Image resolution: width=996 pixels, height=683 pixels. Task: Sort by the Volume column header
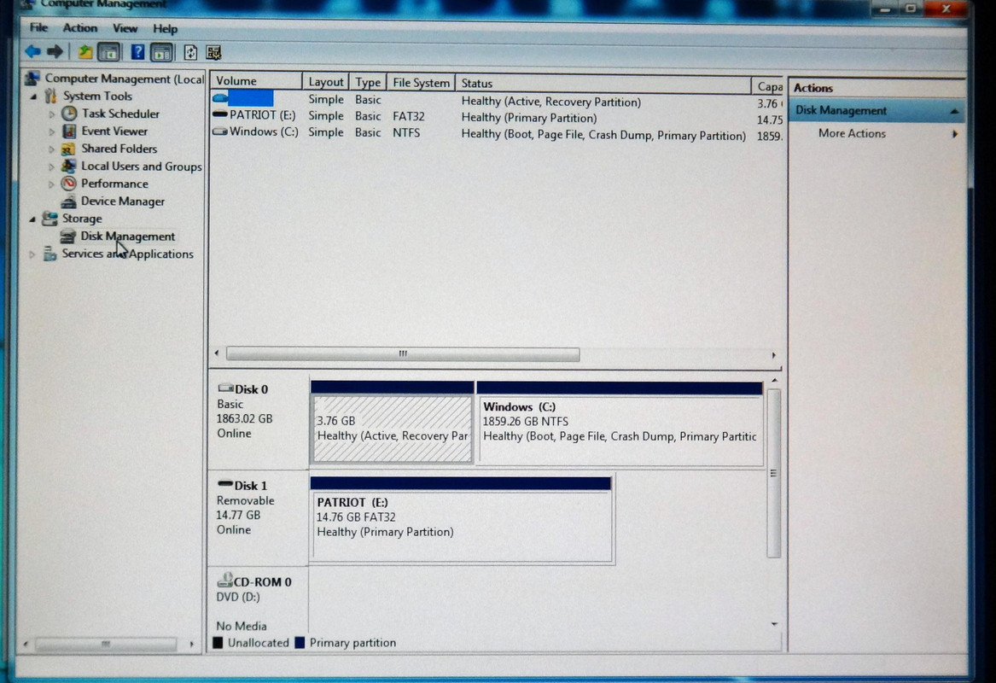[x=257, y=81]
